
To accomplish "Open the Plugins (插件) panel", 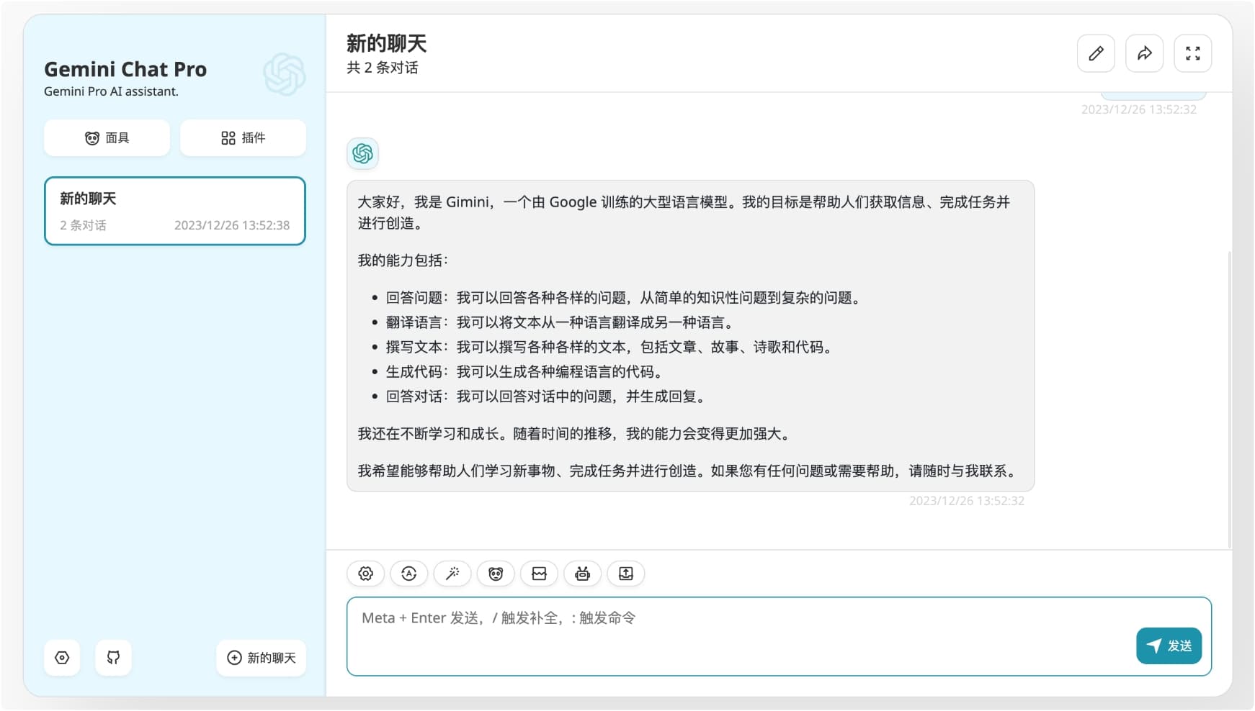I will tap(243, 138).
